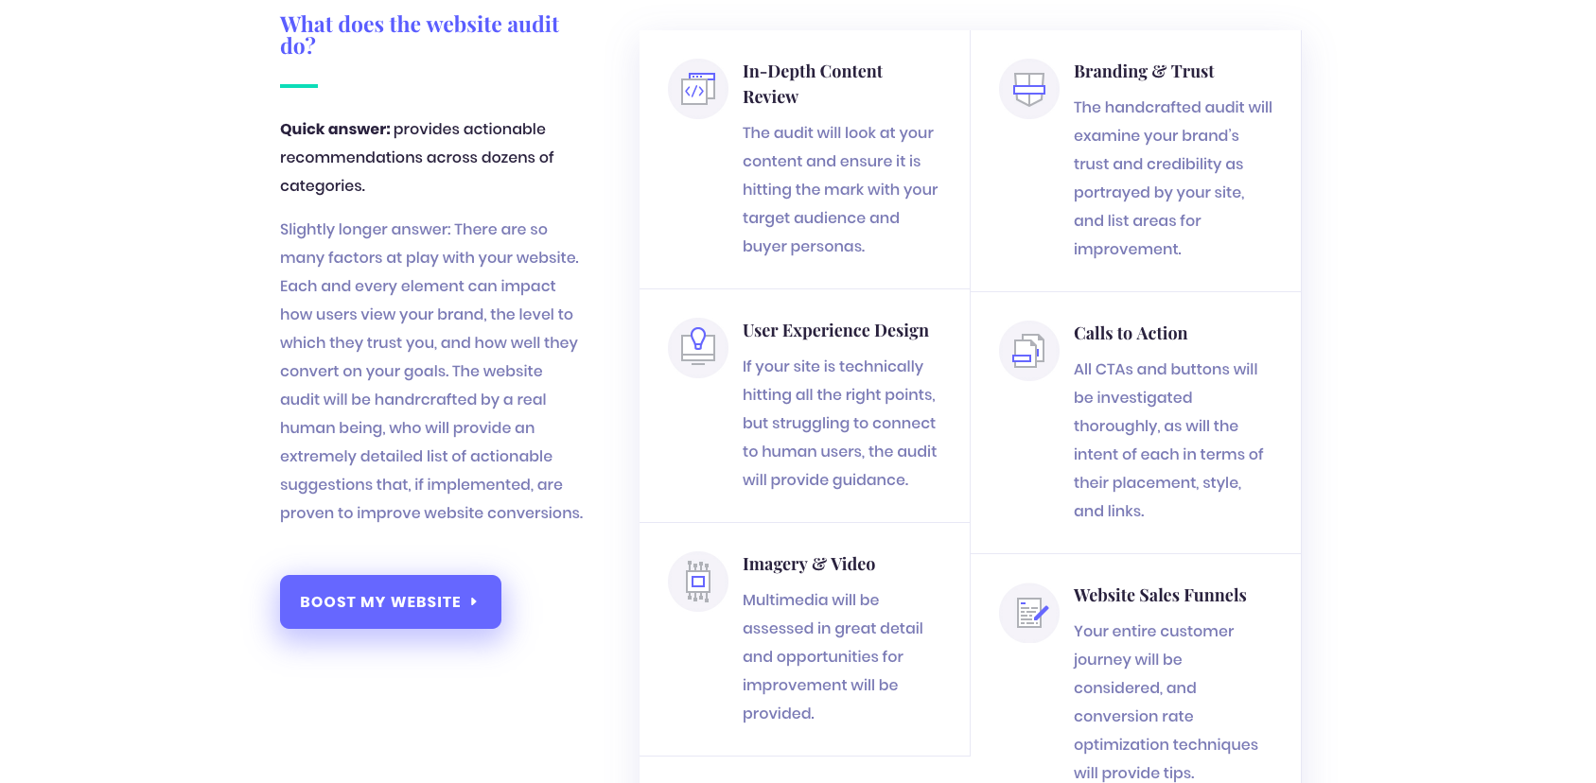Click the arrow icon inside the purple button

(473, 601)
